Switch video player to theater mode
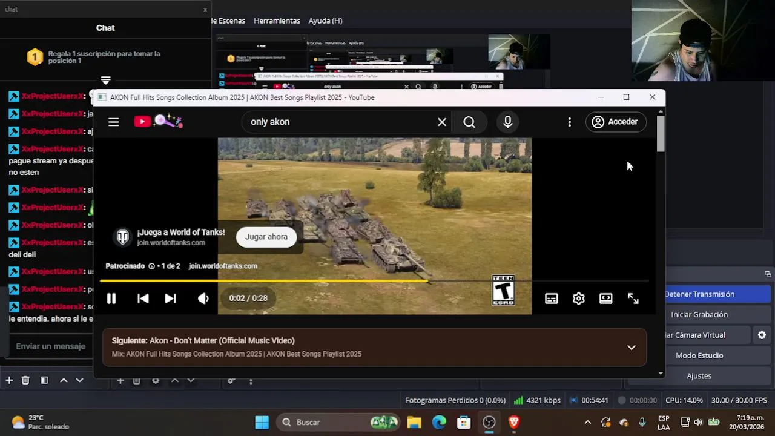The image size is (775, 436). tap(606, 299)
